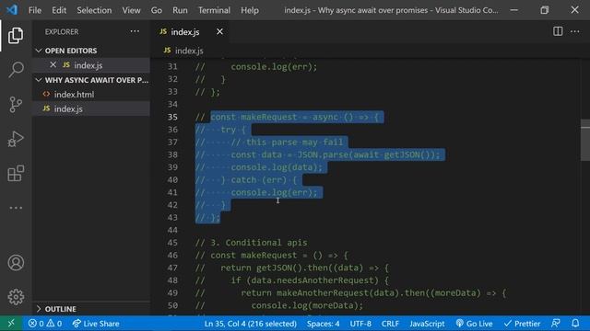Click Prettier status bar item
590x331 pixels.
pos(522,323)
